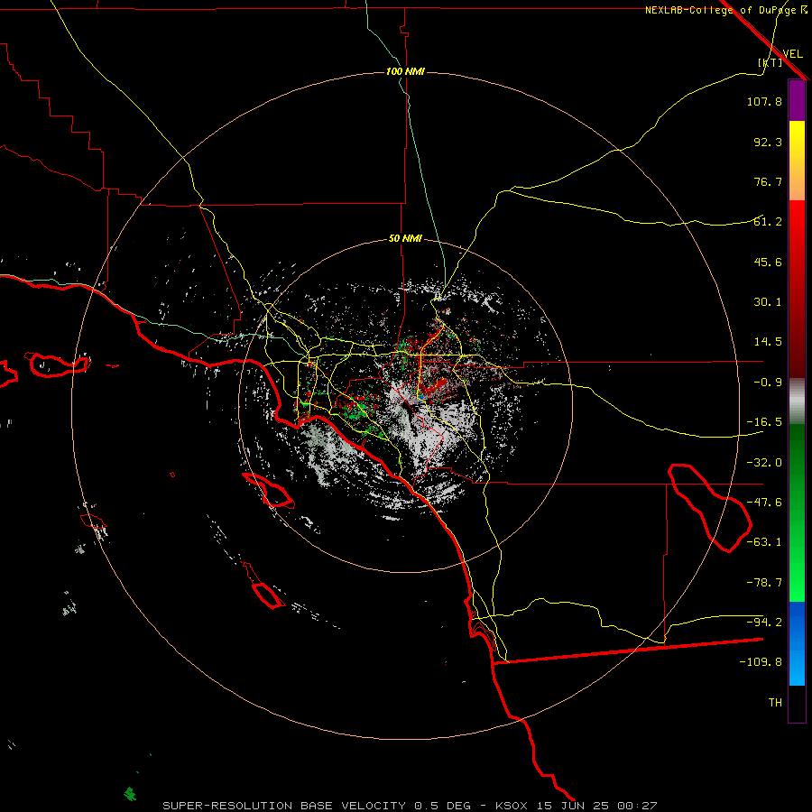This screenshot has width=812, height=812.
Task: Click the -32.0 scale value
Action: pos(764,463)
